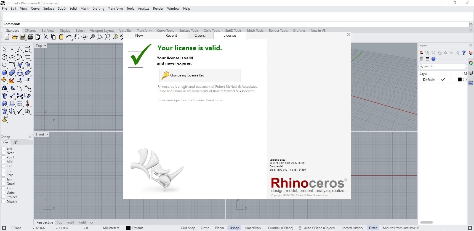Click the Layers filter funnel icon

point(464,53)
